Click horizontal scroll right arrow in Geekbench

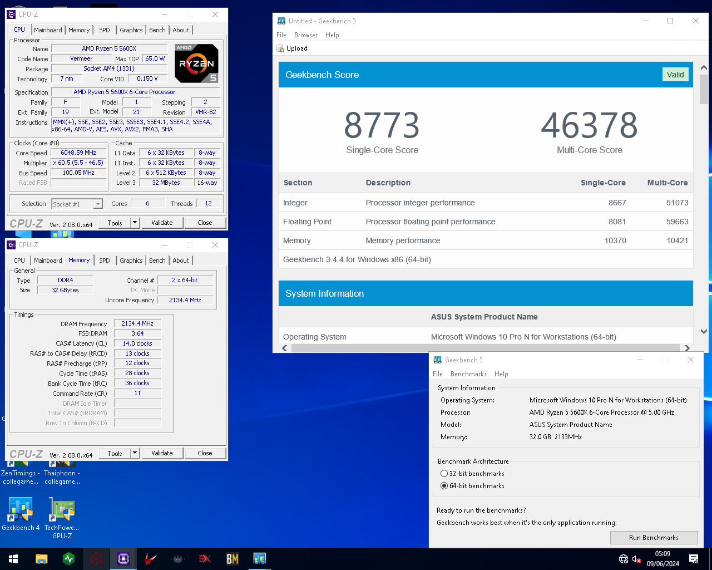[x=687, y=348]
